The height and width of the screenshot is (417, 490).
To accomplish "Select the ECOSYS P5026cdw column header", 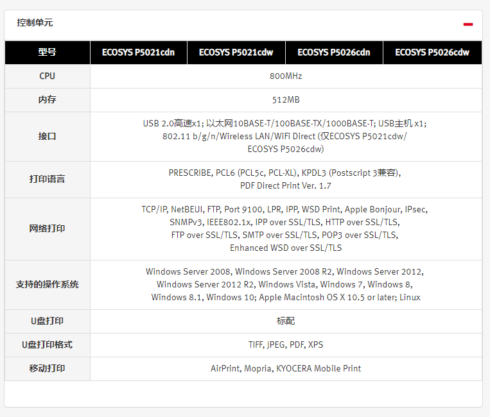I will [x=432, y=53].
